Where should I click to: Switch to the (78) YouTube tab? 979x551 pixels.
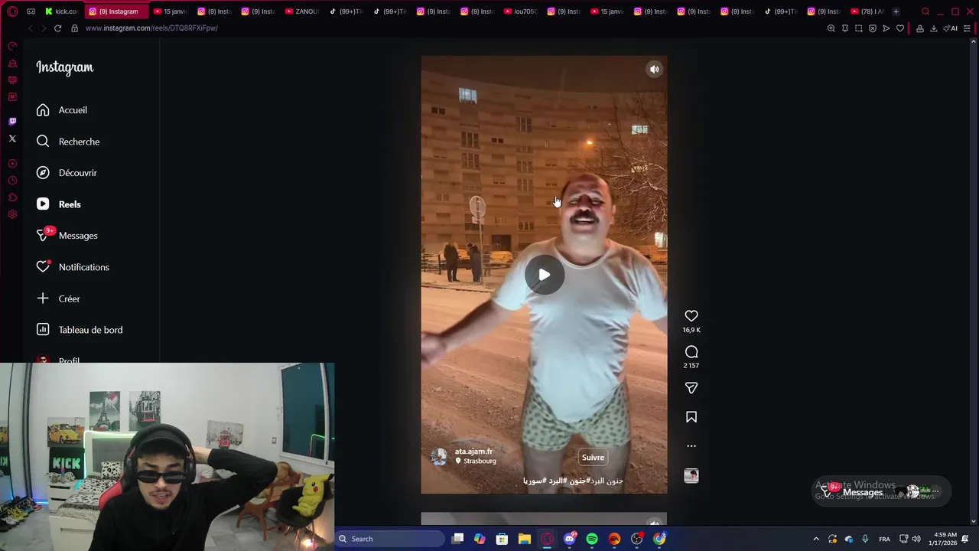click(867, 11)
